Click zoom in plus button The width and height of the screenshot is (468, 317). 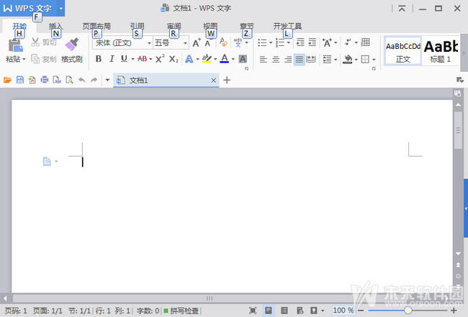454,311
